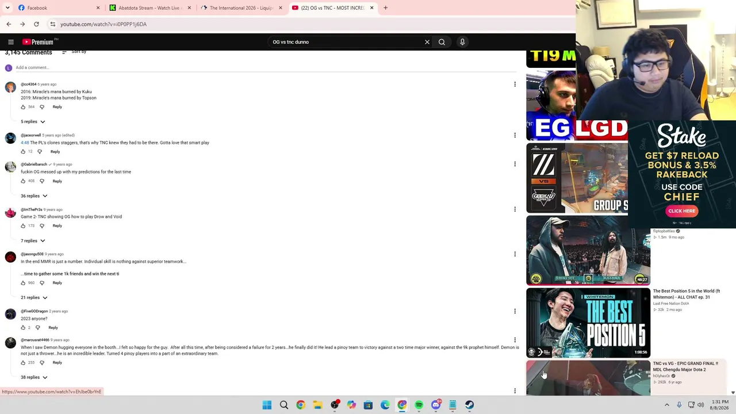Open action menu for @cc4364 comment
The width and height of the screenshot is (736, 414).
click(x=515, y=85)
